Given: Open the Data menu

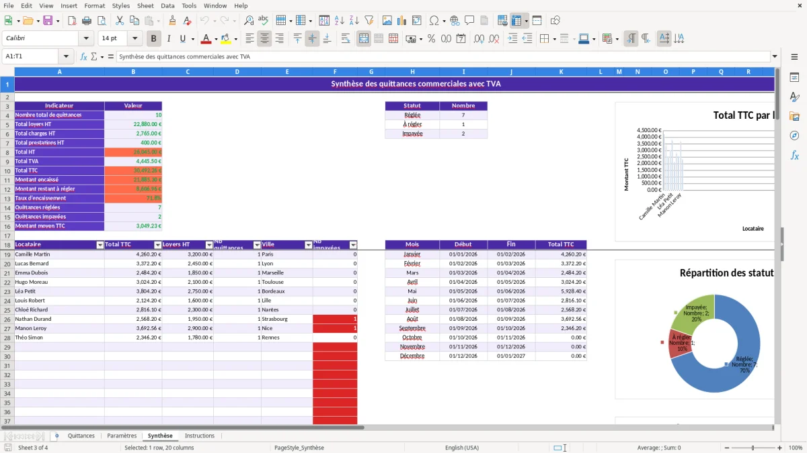Looking at the screenshot, I should 167,5.
